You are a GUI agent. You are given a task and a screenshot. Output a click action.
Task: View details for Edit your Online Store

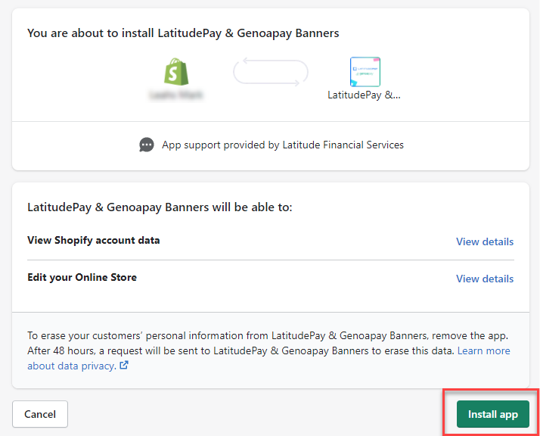485,279
